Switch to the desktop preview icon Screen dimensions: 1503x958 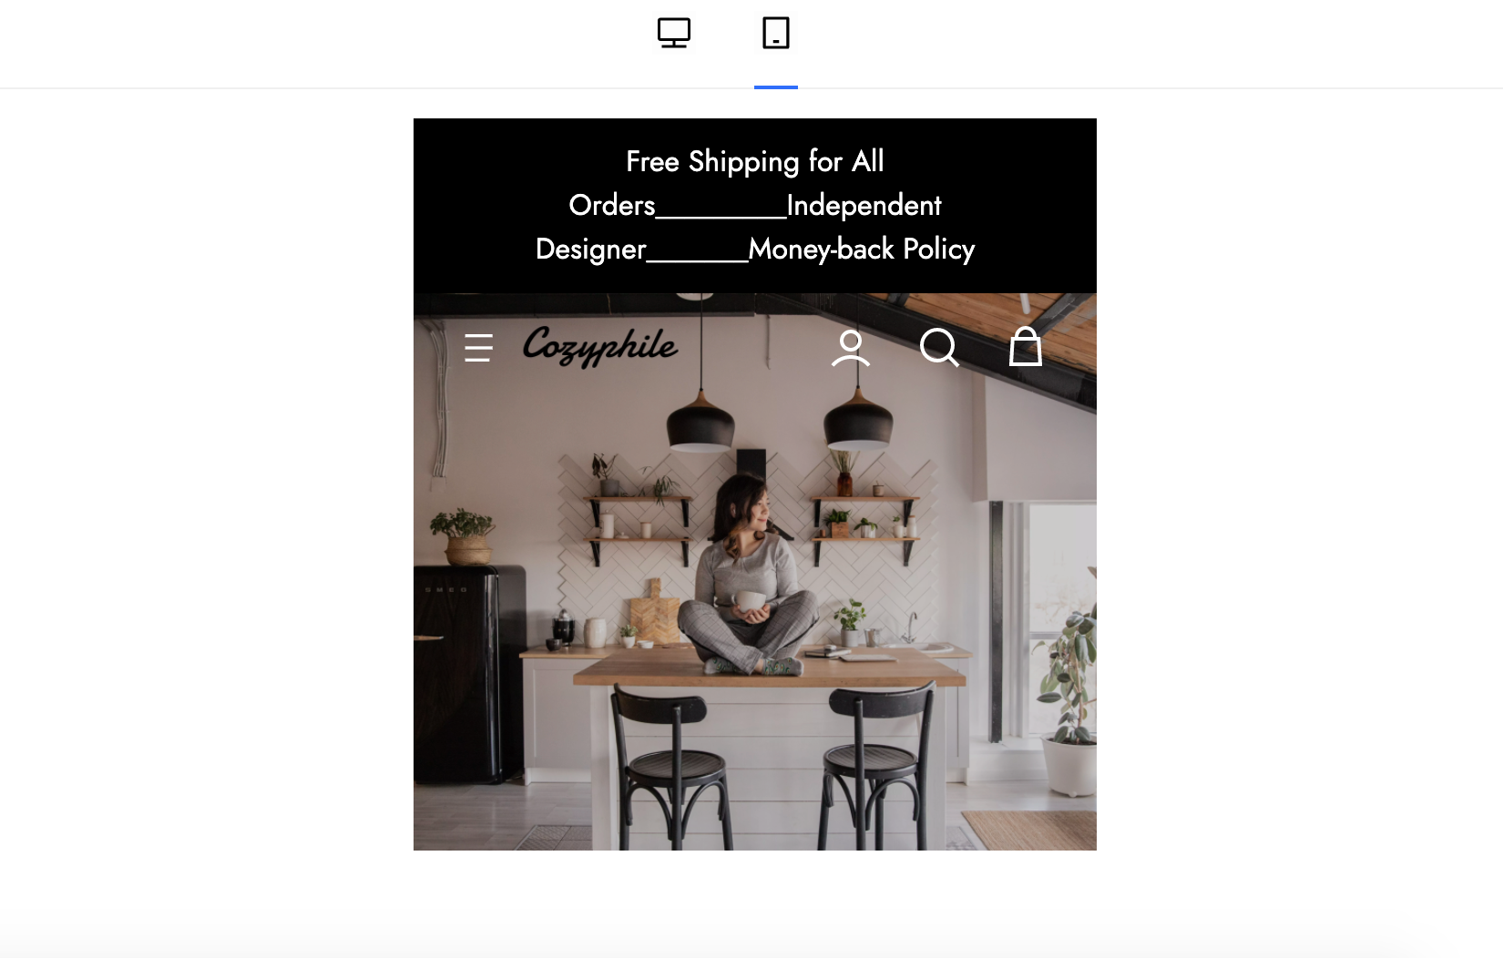[674, 33]
